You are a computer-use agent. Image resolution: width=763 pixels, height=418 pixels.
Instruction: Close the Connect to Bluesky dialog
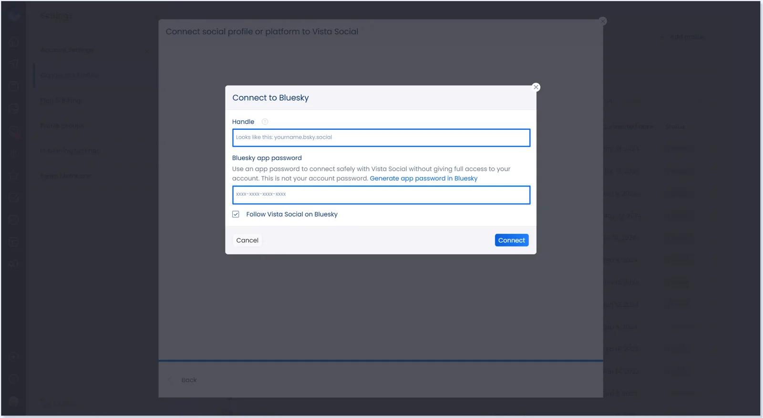536,87
